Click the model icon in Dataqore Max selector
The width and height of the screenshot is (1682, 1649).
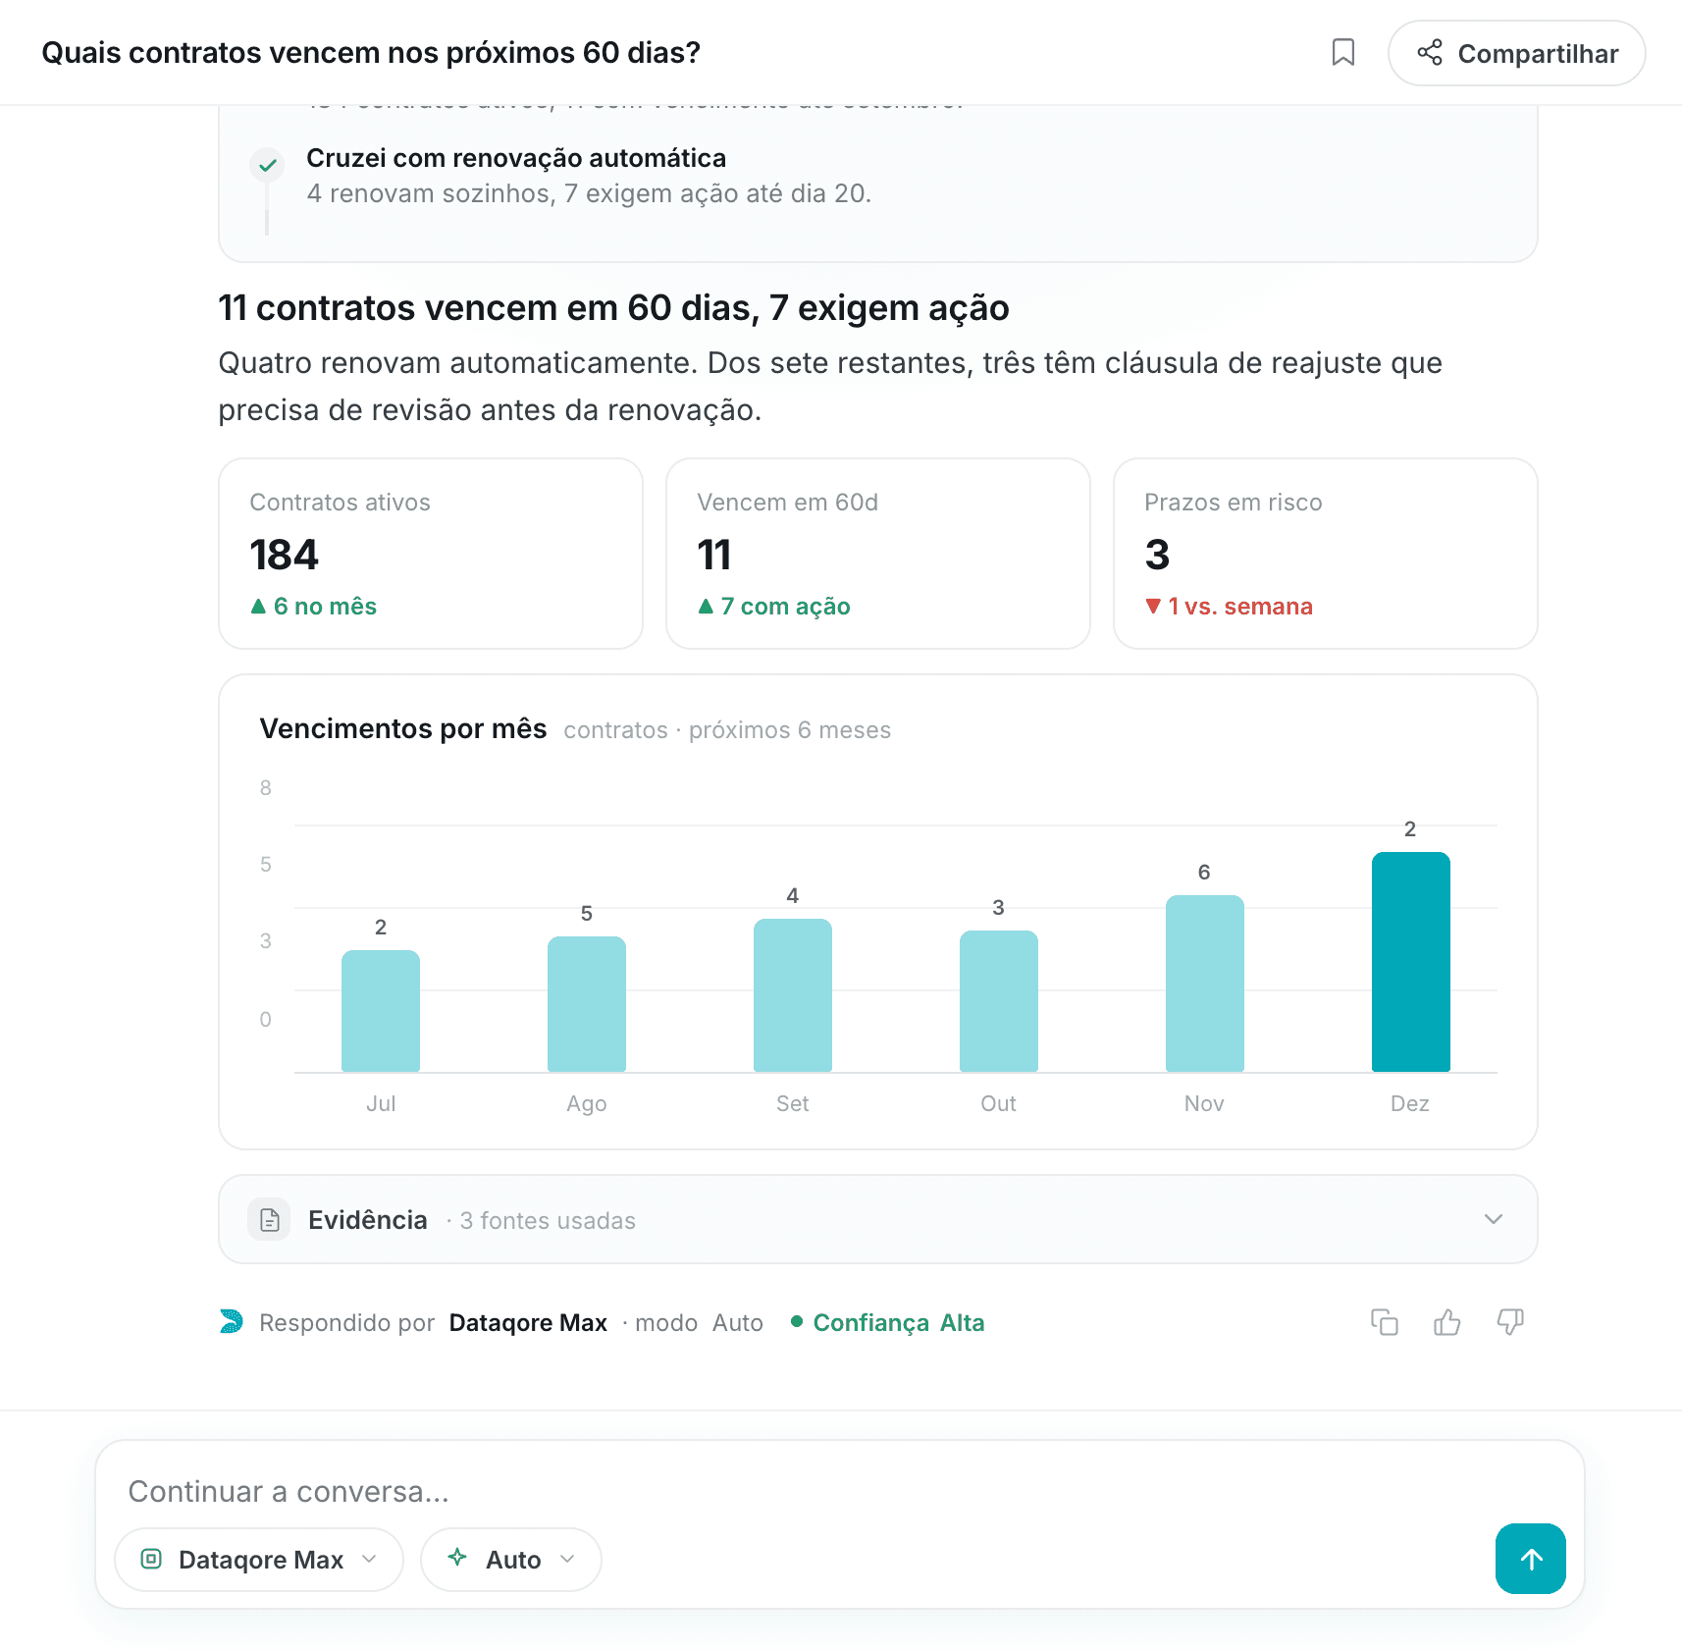coord(151,1558)
